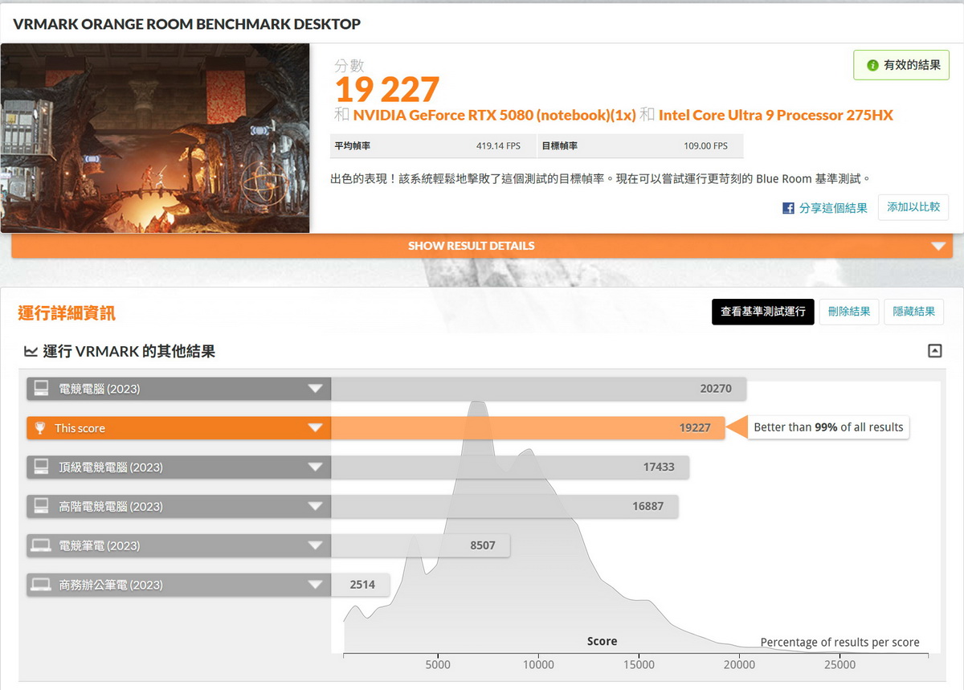Viewport: 964px width, 690px height.
Task: Open the This score dropdown arrow
Action: click(x=315, y=428)
